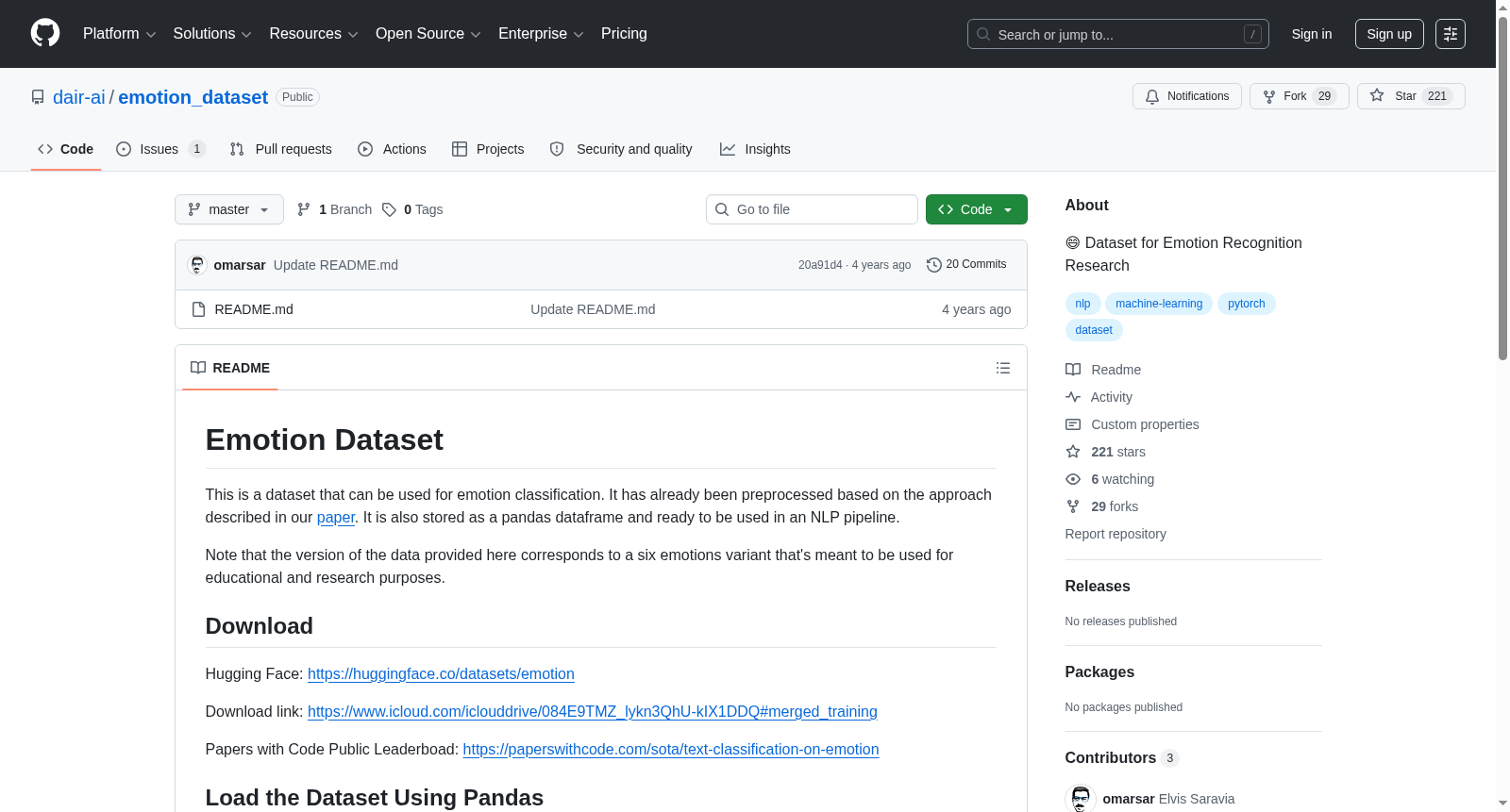Open the Pricing link

pyautogui.click(x=624, y=34)
